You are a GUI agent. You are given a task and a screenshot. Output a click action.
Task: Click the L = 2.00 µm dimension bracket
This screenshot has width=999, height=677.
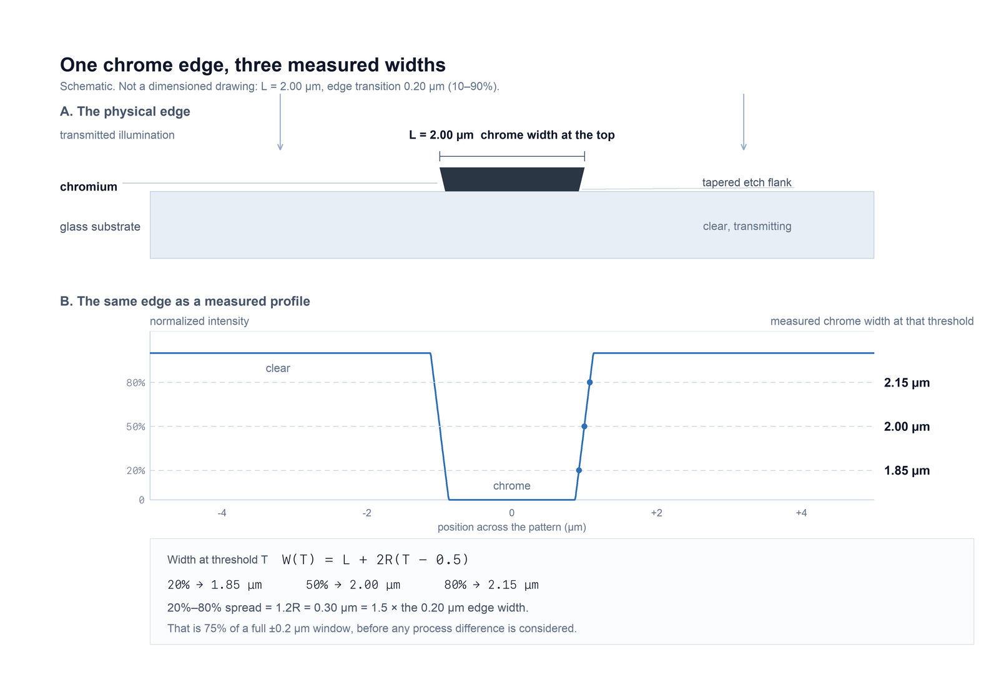pos(512,156)
